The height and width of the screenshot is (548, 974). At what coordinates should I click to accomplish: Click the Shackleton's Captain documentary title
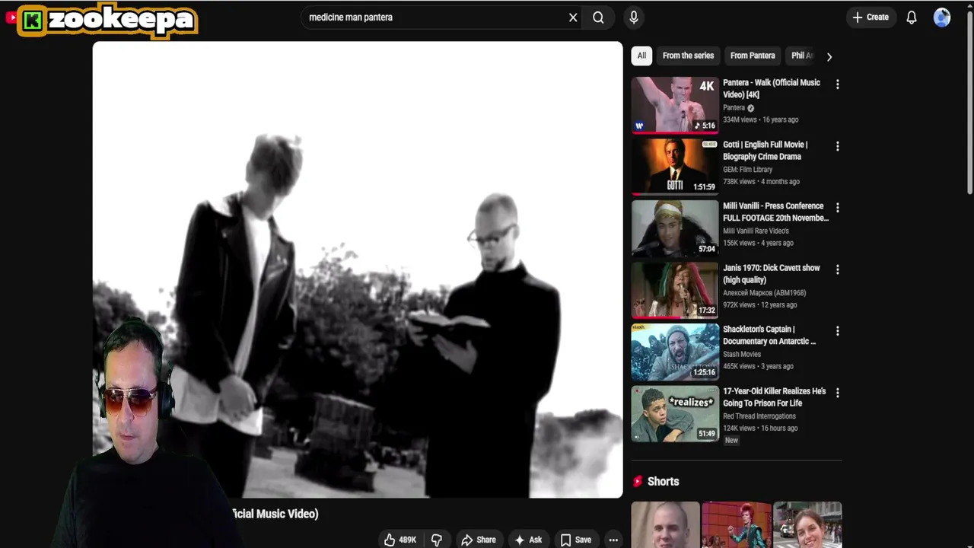click(x=769, y=335)
